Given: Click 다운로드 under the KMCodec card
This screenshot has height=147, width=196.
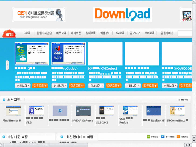Looking at the screenshot, I should tap(114, 86).
